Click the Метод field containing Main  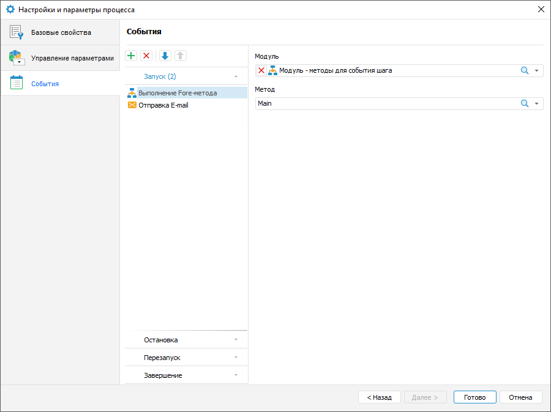click(386, 104)
